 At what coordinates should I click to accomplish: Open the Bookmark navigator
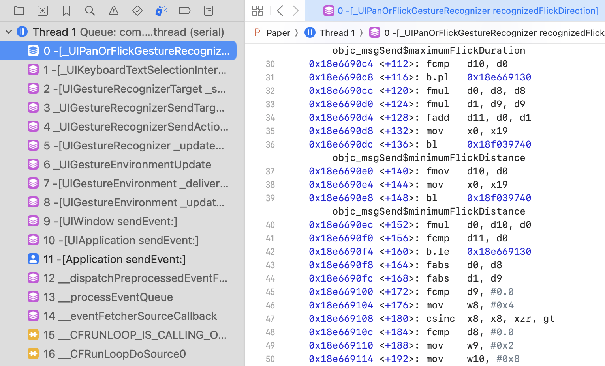66,11
